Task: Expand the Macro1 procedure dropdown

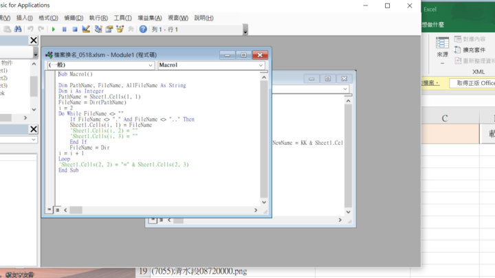Action: point(261,65)
